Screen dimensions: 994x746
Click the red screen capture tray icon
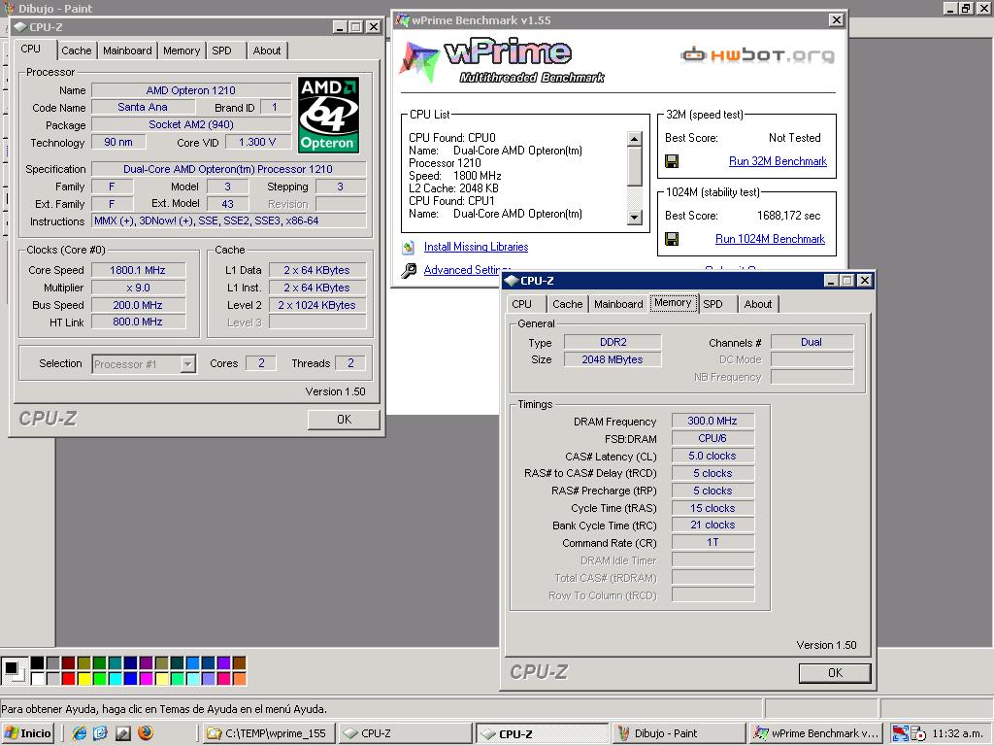(900, 733)
